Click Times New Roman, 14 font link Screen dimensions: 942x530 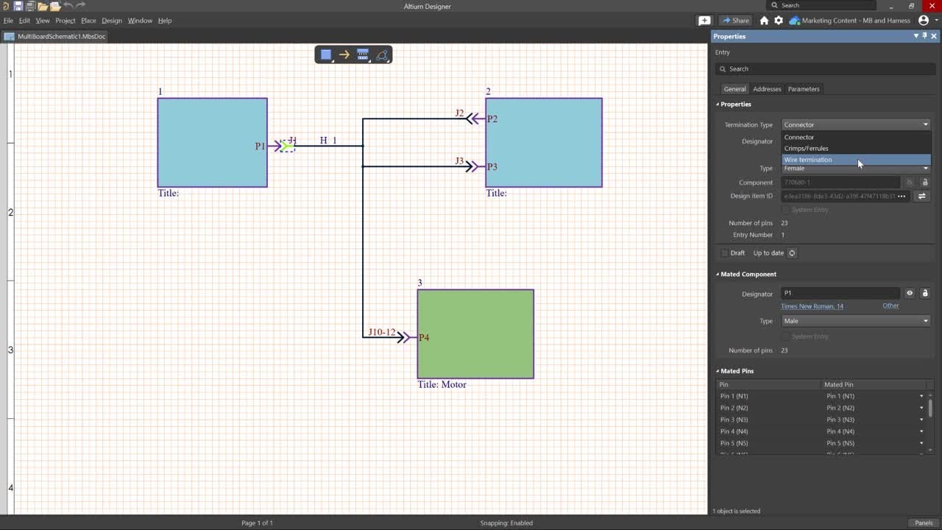[812, 306]
